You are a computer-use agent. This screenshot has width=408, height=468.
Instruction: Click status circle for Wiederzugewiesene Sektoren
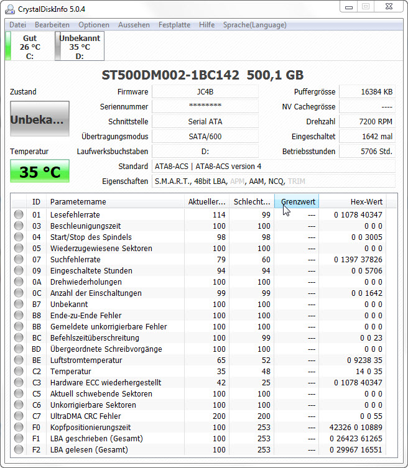pos(19,248)
